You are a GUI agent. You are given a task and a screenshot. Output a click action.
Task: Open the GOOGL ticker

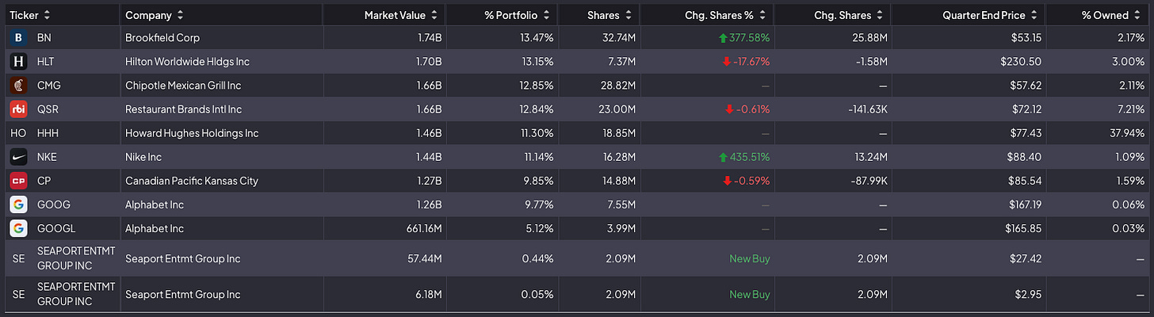pos(56,227)
